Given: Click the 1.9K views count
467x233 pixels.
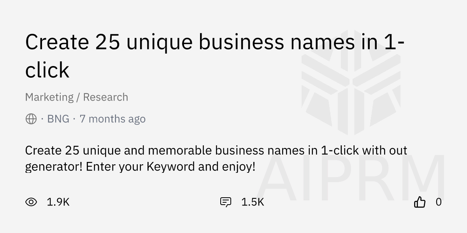Looking at the screenshot, I should pyautogui.click(x=58, y=202).
